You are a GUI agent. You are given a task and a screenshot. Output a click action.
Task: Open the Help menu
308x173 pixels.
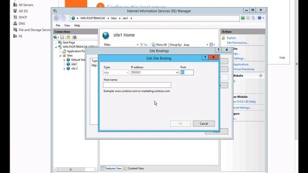tap(77, 25)
